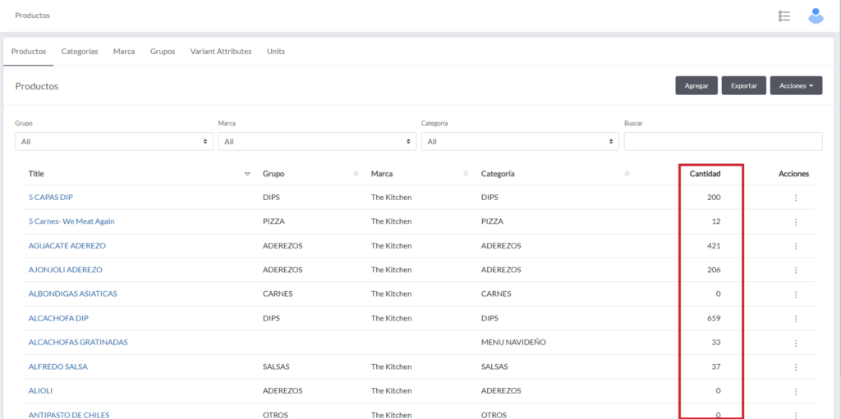Open the ALBONDIGAS ASIATICAS product link
This screenshot has width=841, height=419.
(73, 294)
